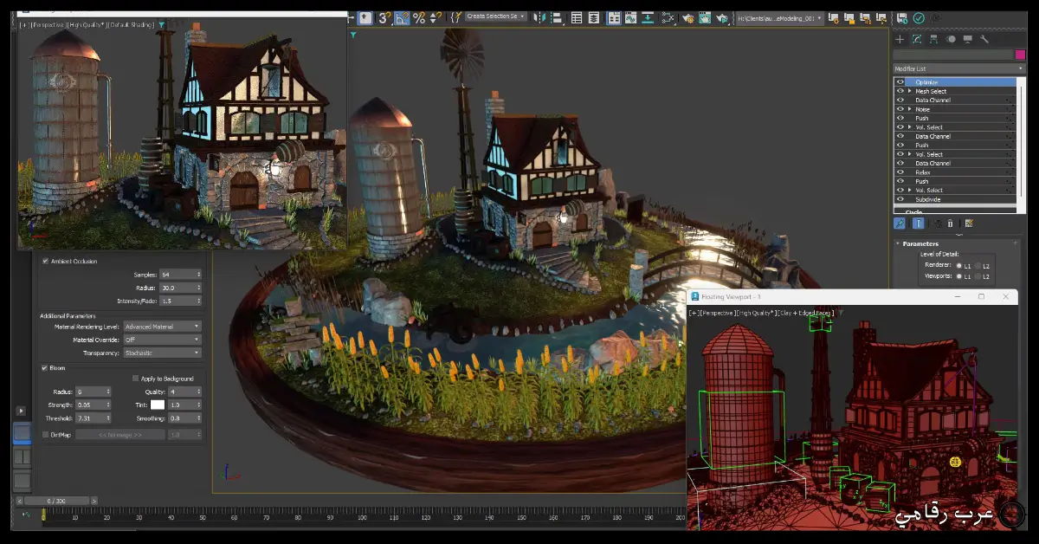Open the Modifier List dropdown
Image resolution: width=1039 pixels, height=544 pixels.
click(957, 68)
